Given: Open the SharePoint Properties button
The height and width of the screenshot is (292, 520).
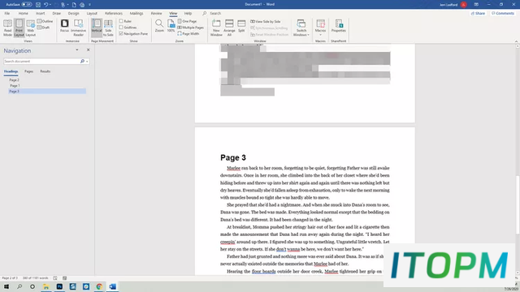Looking at the screenshot, I should pyautogui.click(x=339, y=26).
